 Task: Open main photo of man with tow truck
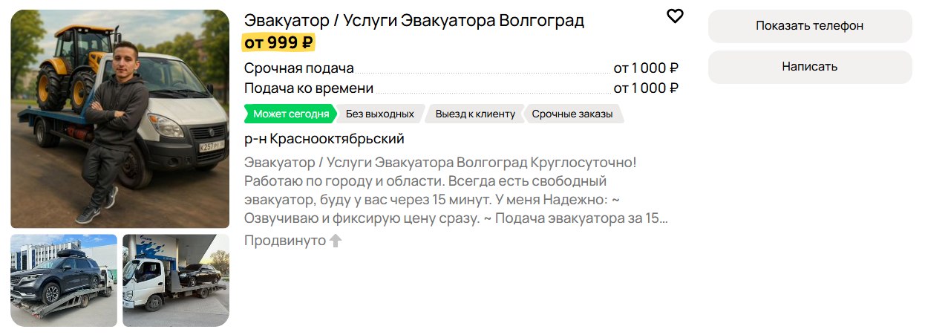click(120, 119)
